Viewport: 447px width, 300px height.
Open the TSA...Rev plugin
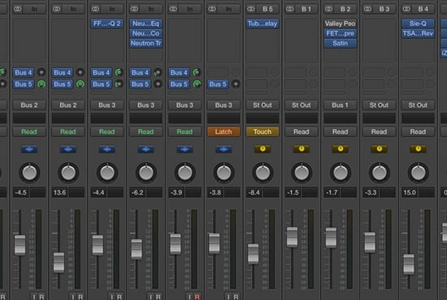(419, 33)
